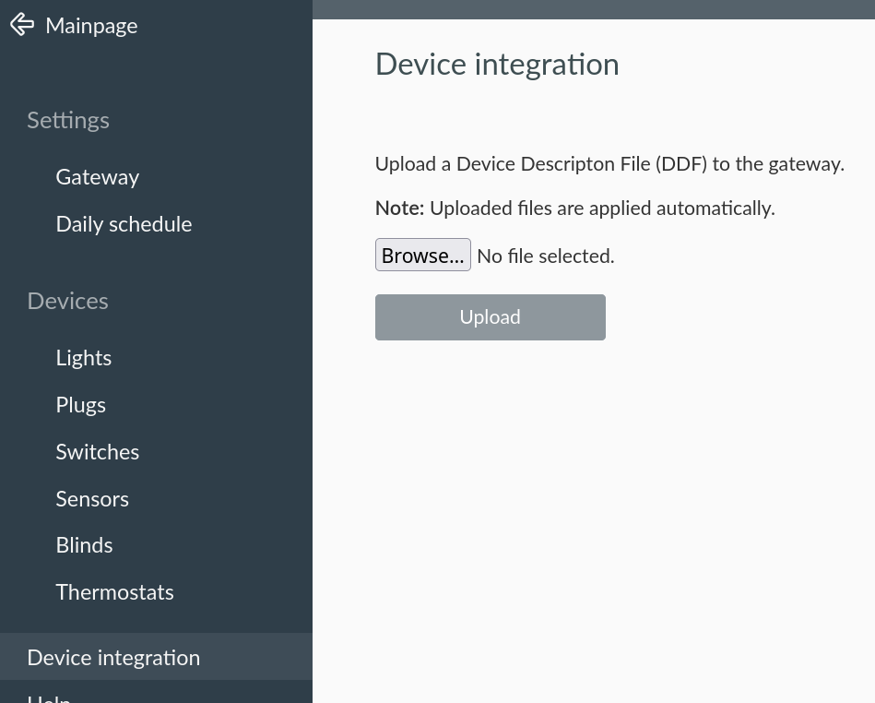Open the Sensors device list
Image resolution: width=875 pixels, height=703 pixels.
pos(92,498)
